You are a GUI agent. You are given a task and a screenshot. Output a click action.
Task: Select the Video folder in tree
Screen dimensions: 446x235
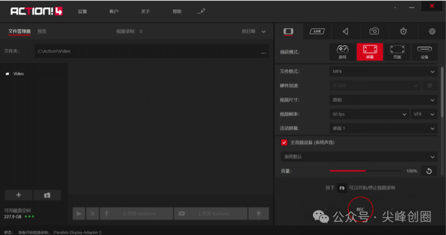(19, 74)
